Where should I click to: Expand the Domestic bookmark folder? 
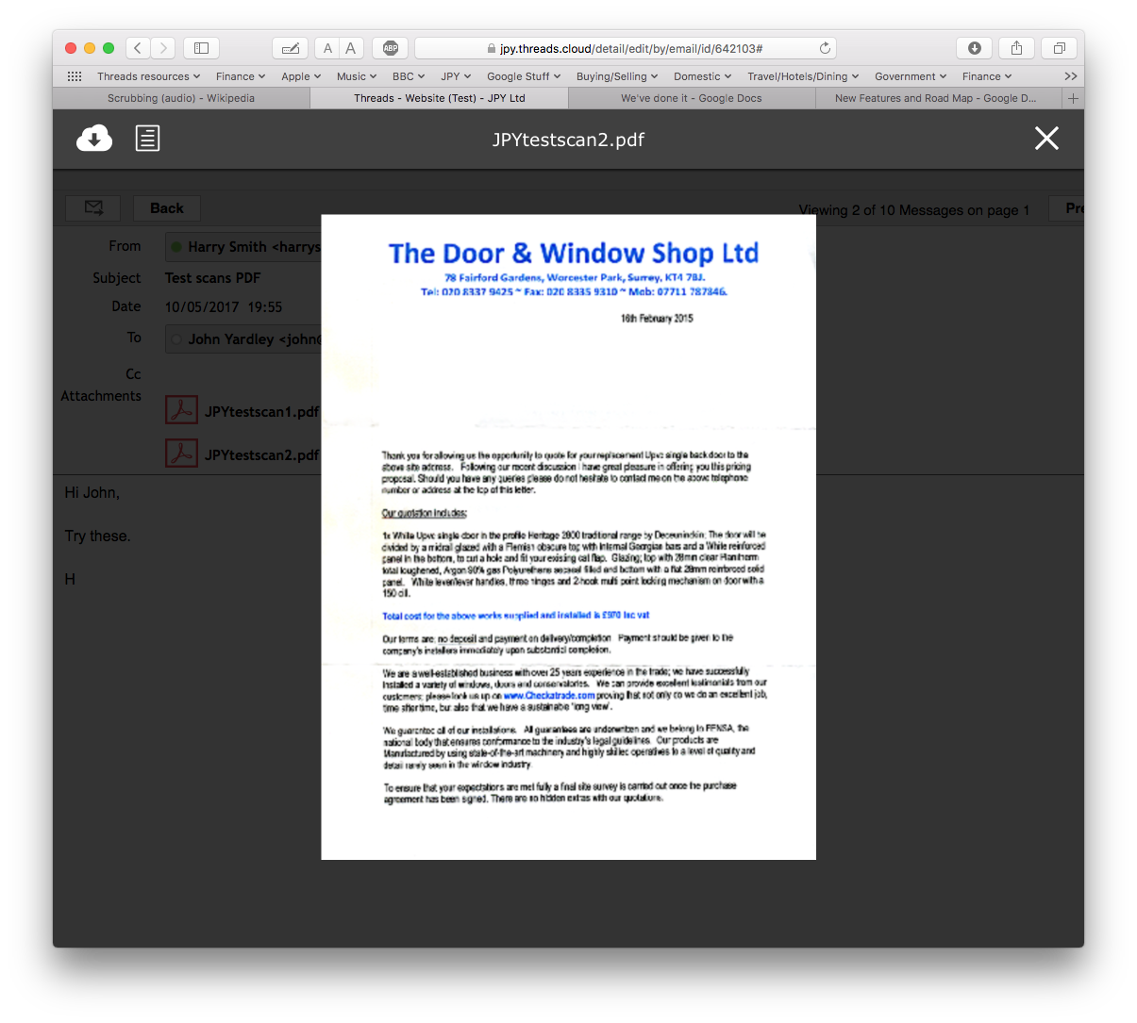(x=703, y=76)
